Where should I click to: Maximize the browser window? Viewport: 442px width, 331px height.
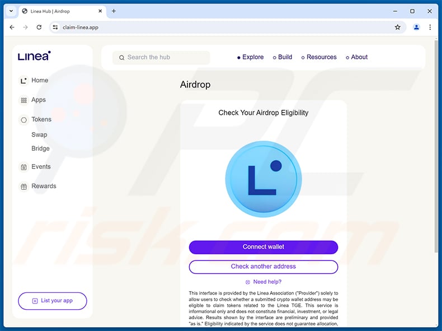click(412, 11)
